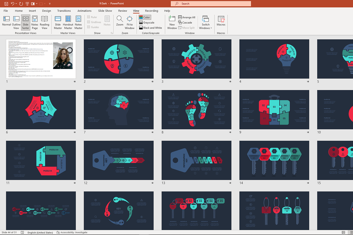
Task: Click the spell check icon in status bar
Action: tap(23, 232)
